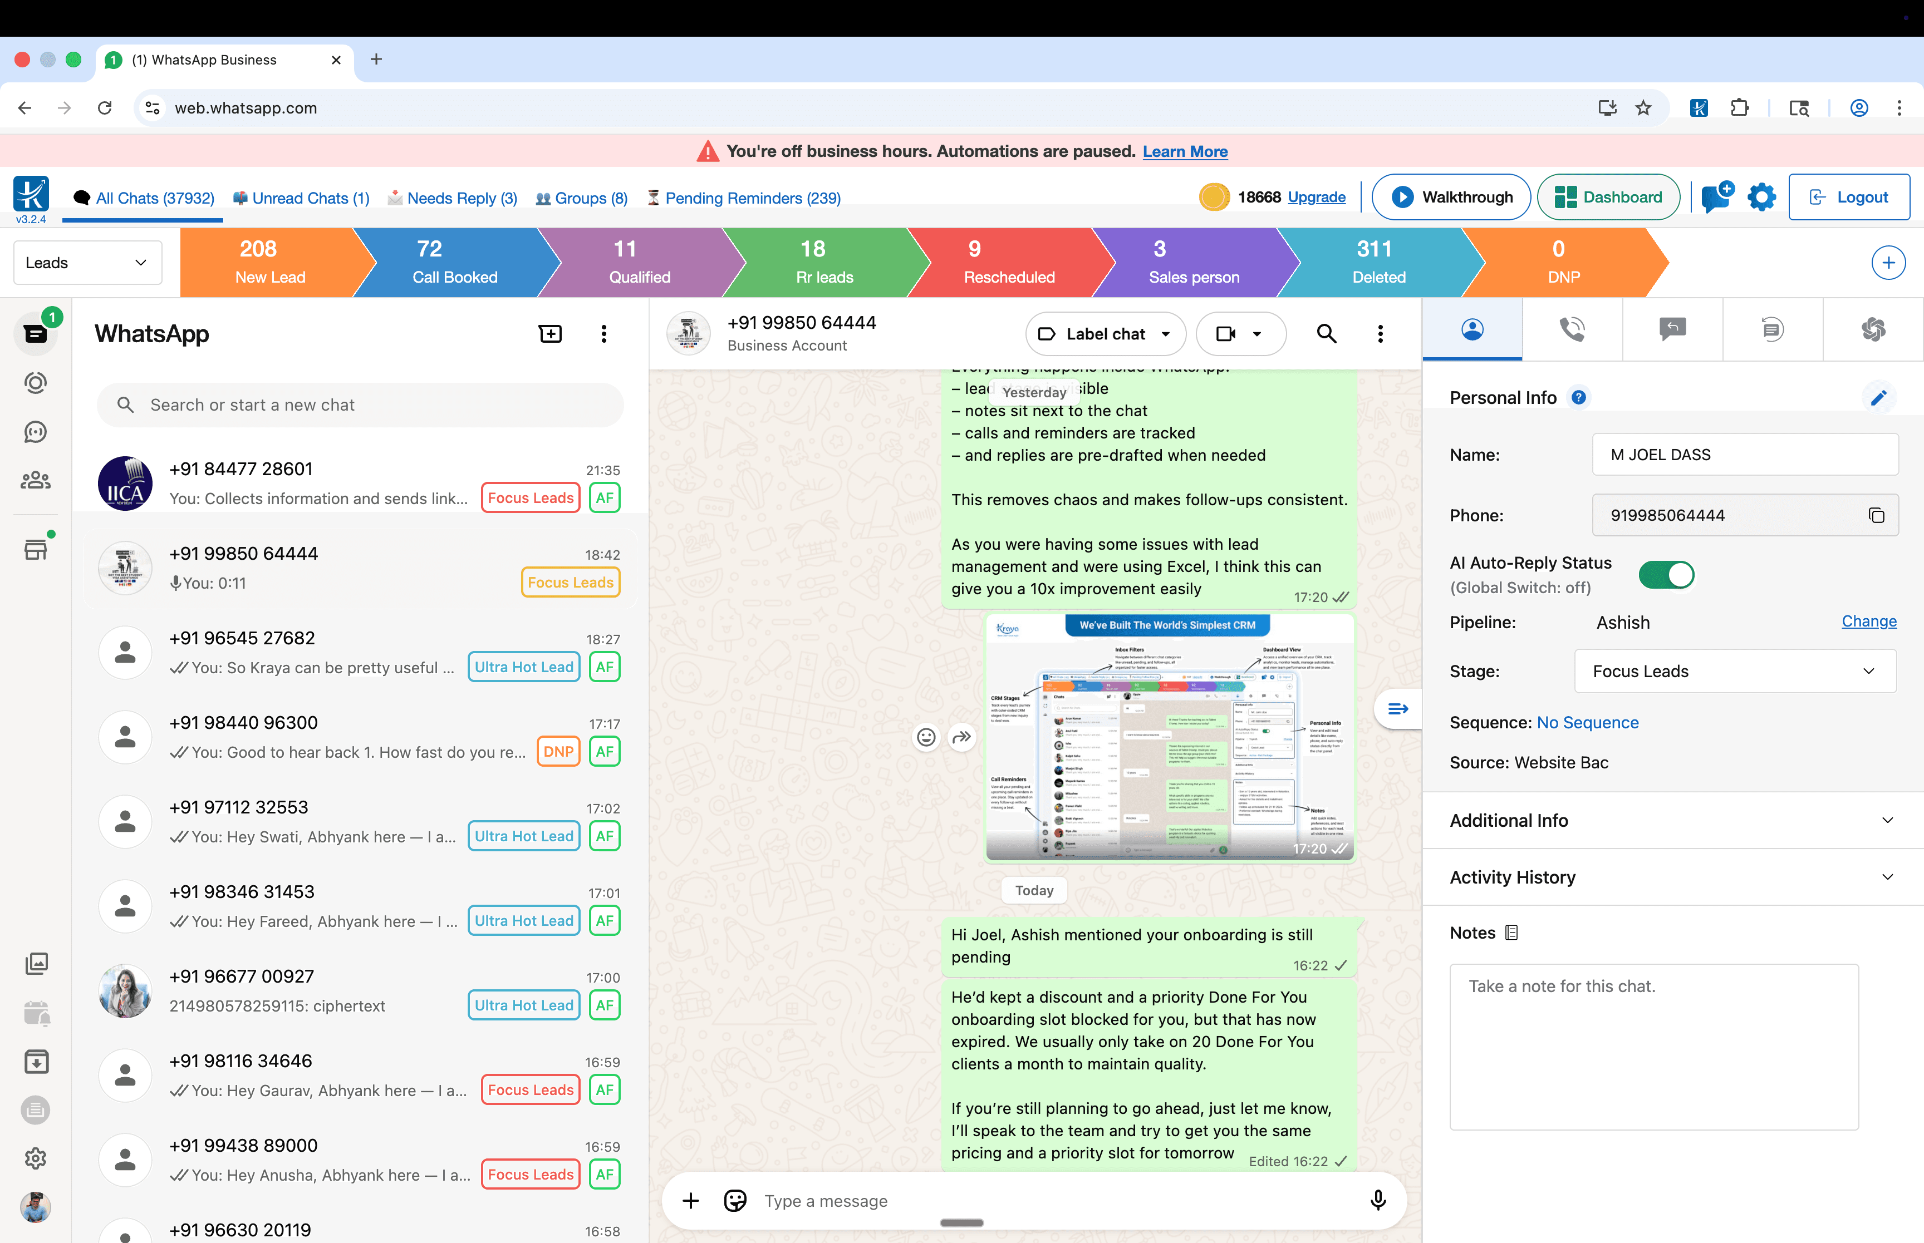Expand the Activity History section
The image size is (1924, 1243).
click(1672, 876)
